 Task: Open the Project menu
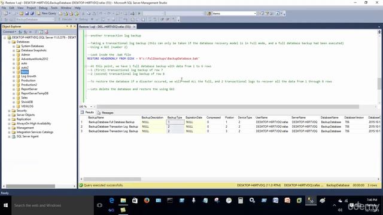coord(31,8)
